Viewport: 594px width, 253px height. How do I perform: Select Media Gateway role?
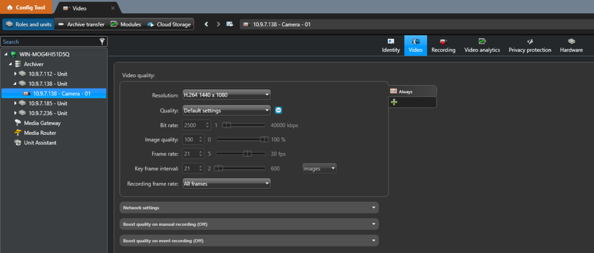tap(42, 123)
